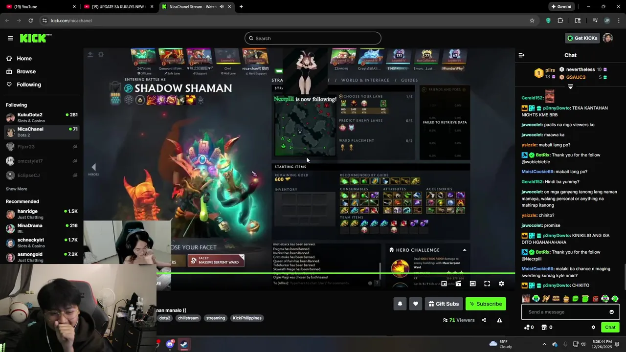626x352 pixels.
Task: Open recommended channel schneckyirl
Action: point(42,243)
